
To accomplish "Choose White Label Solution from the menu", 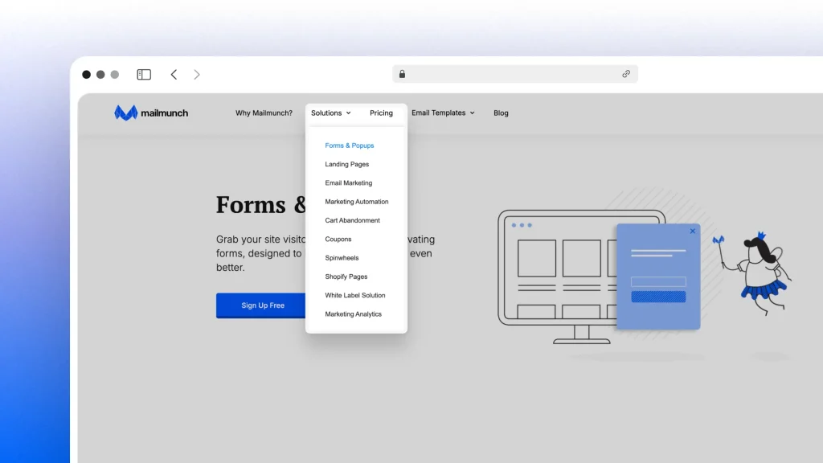I will click(354, 295).
